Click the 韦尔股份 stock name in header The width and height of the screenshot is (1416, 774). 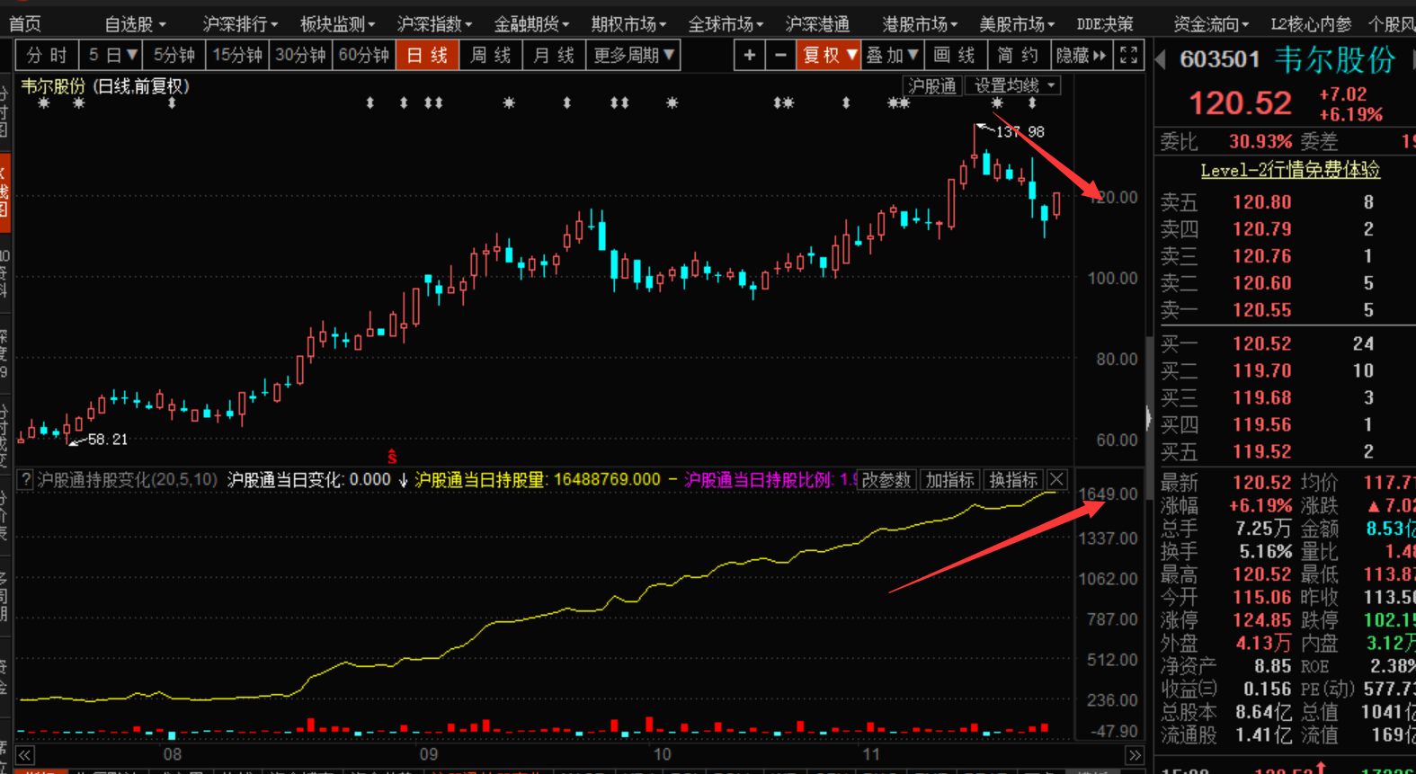[1334, 59]
